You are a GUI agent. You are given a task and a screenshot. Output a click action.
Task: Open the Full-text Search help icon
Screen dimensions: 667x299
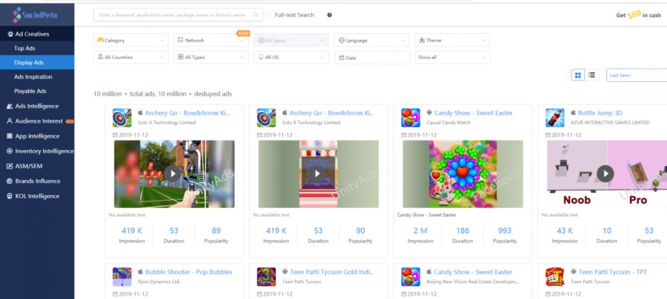329,15
